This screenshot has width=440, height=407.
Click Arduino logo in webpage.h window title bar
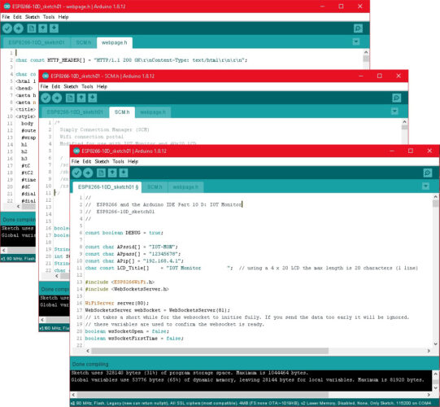pos(7,7)
